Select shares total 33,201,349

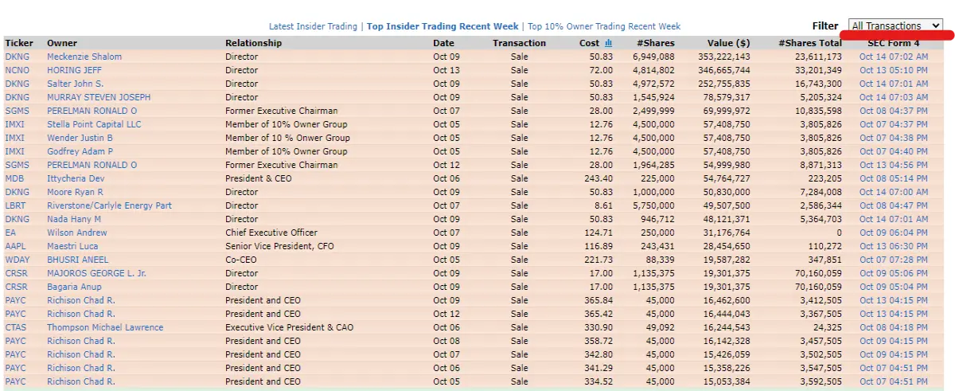coord(818,70)
